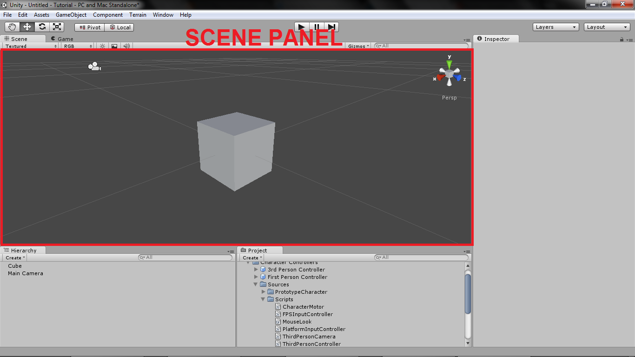Image resolution: width=635 pixels, height=357 pixels.
Task: Select the Hand pan tool
Action: (12, 26)
